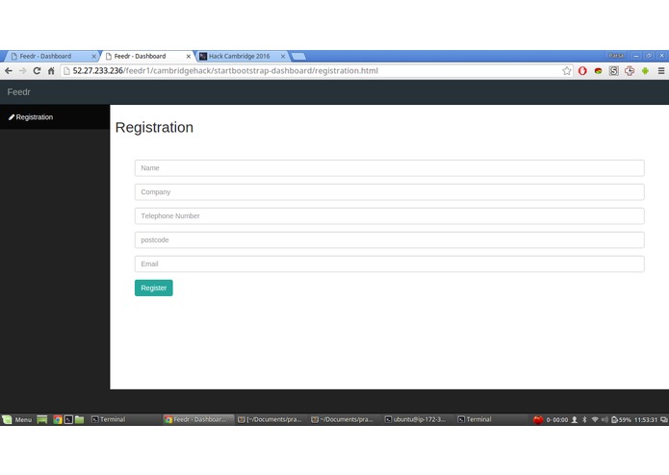Click the chat bubbles icon in the tray
This screenshot has height=475, width=669.
pos(664,419)
